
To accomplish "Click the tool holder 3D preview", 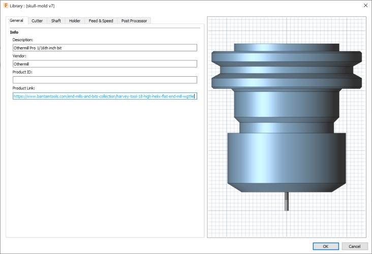I will pyautogui.click(x=287, y=117).
